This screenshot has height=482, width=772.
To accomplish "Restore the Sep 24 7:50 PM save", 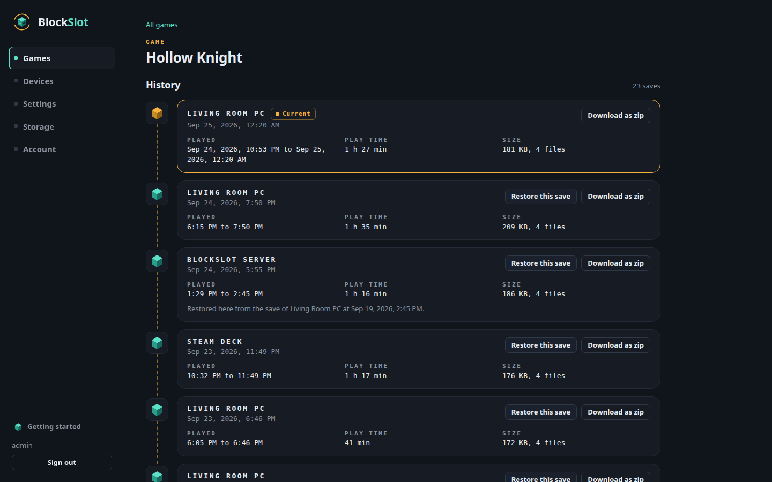I will click(x=540, y=197).
